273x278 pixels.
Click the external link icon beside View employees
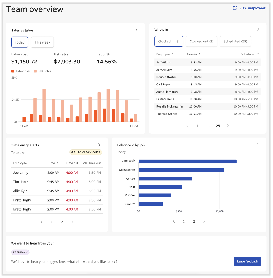(235, 8)
